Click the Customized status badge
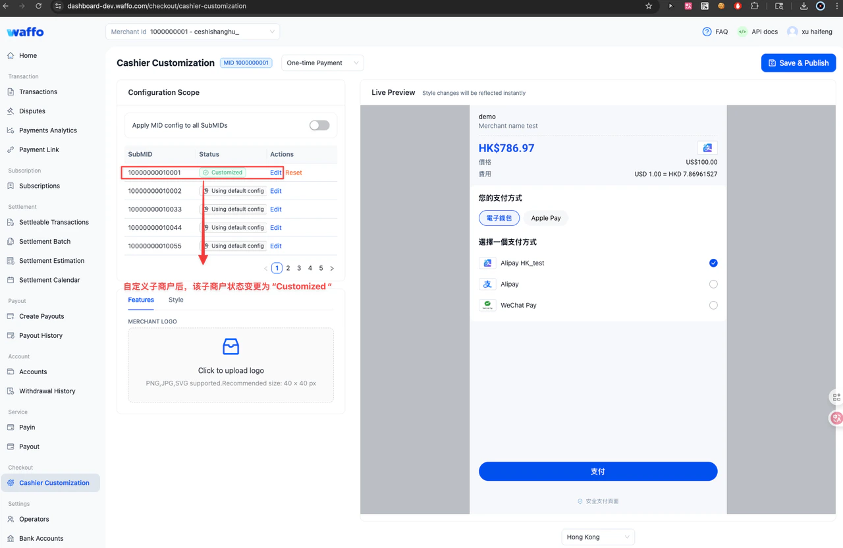 click(223, 173)
